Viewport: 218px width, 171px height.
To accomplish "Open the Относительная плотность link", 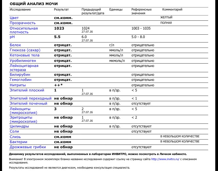I will (24, 30).
